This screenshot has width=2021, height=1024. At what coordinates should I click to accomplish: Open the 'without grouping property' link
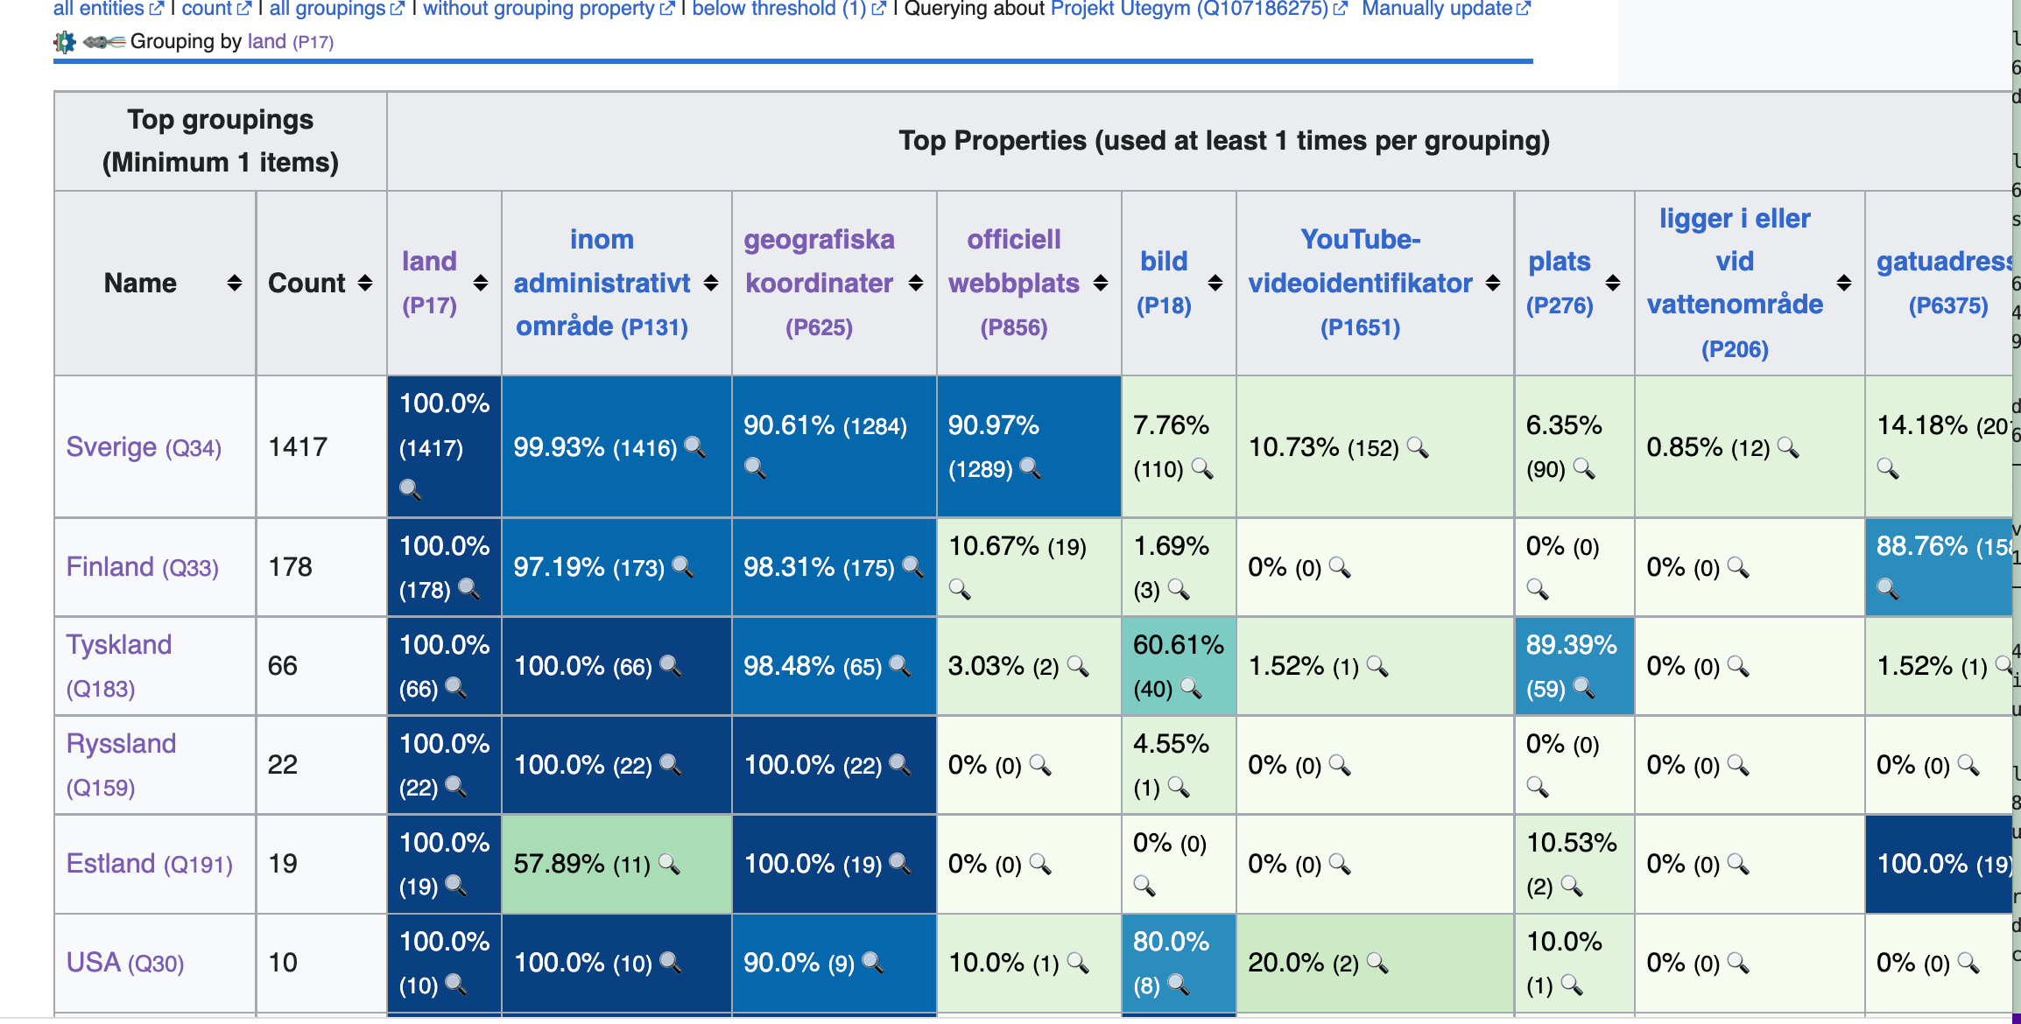(x=539, y=9)
